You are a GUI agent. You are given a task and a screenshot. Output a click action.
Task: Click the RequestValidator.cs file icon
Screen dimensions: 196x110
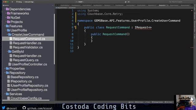11,47
